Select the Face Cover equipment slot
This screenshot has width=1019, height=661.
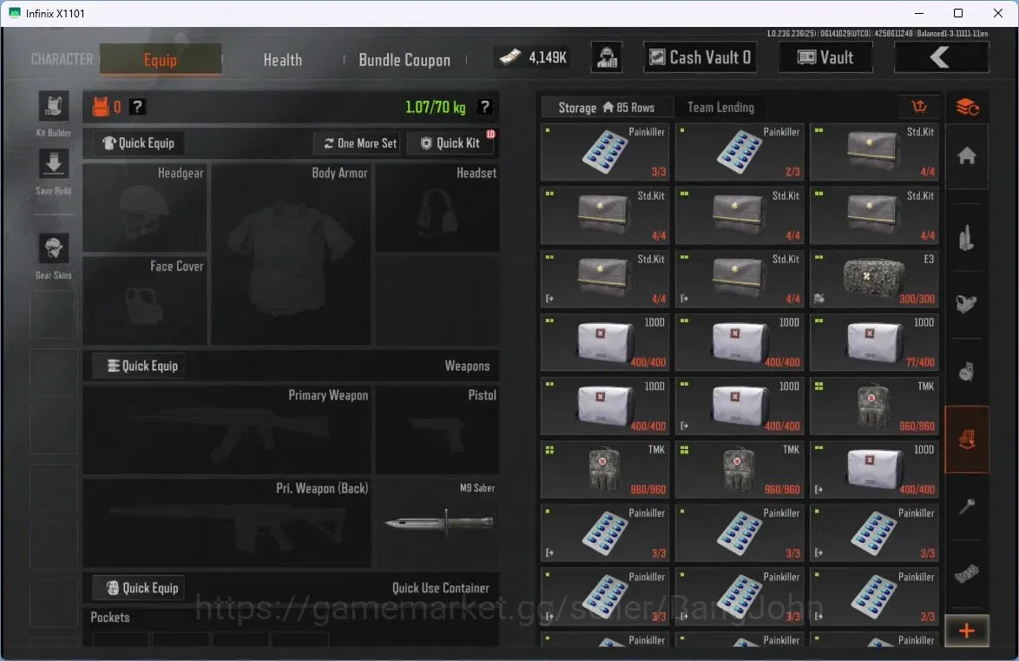145,300
